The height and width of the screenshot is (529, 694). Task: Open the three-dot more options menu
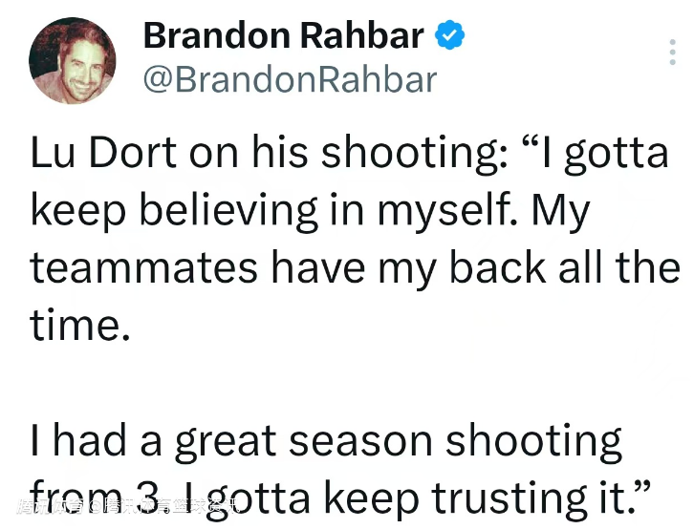672,53
